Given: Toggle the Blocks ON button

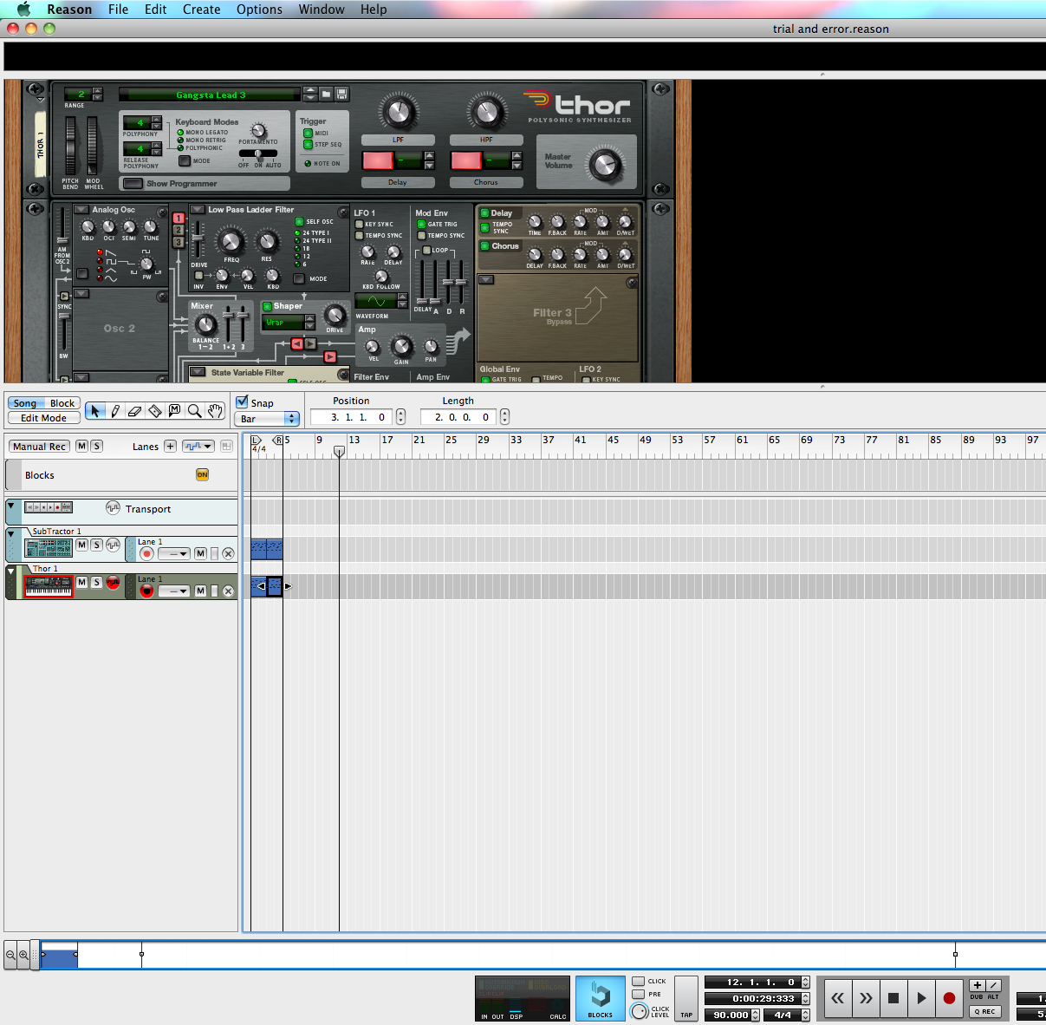Looking at the screenshot, I should pos(202,474).
